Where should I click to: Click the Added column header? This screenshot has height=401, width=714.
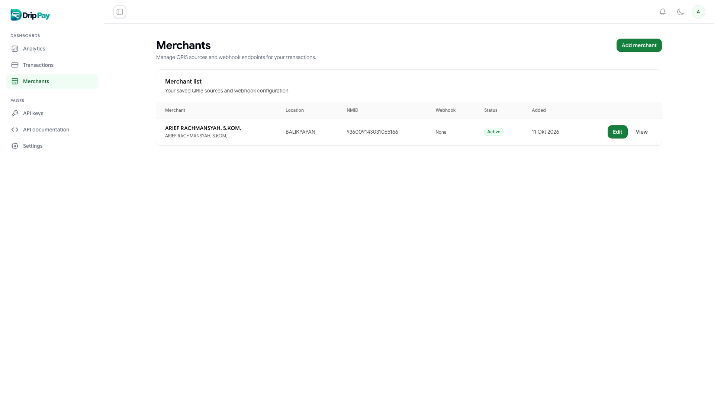click(538, 110)
